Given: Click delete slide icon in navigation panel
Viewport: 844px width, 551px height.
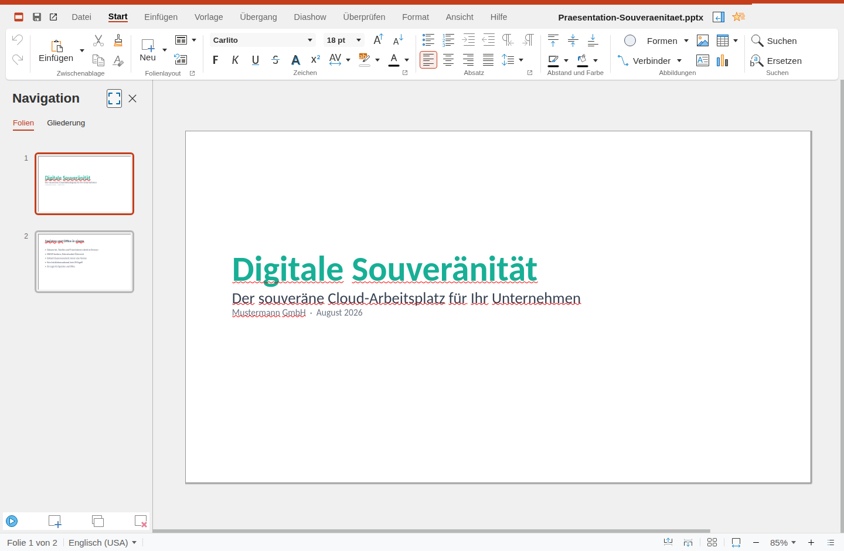Looking at the screenshot, I should pyautogui.click(x=141, y=521).
